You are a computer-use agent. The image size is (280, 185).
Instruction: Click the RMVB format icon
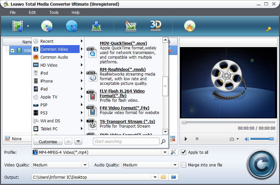point(92,76)
